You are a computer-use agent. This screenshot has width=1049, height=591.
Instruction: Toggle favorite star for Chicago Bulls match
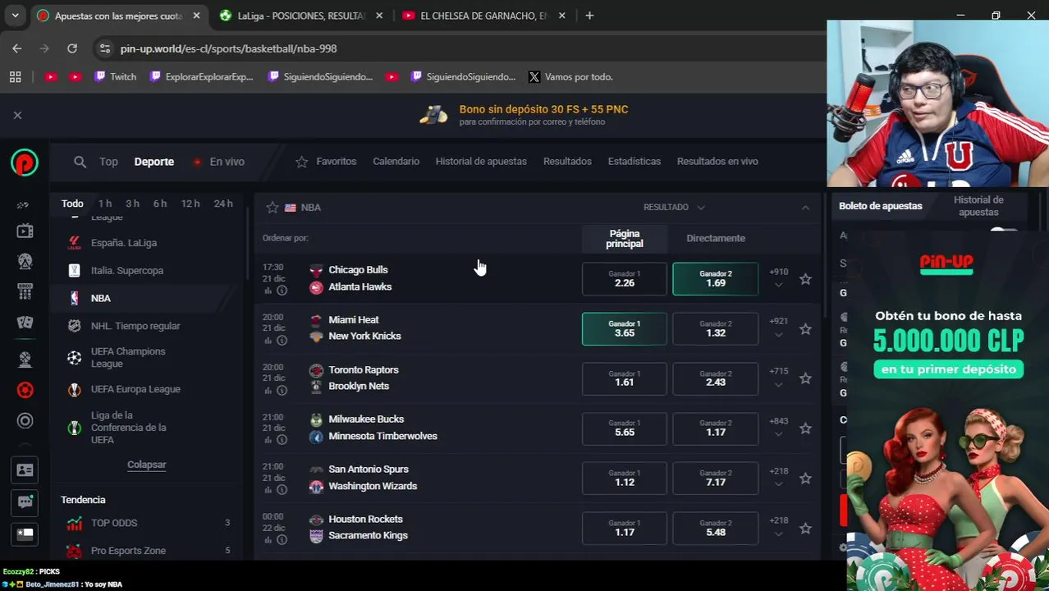805,279
